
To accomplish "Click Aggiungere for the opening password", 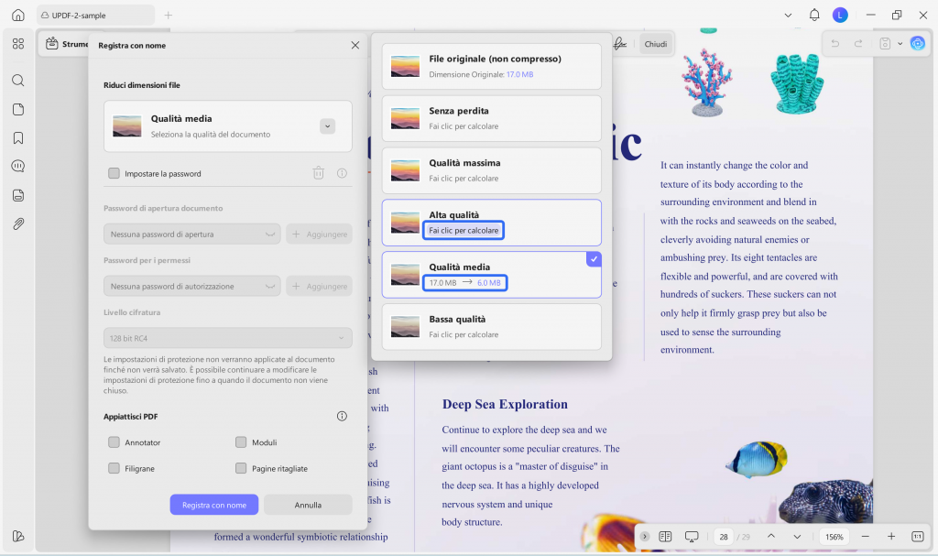I will point(320,234).
